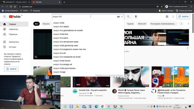Open Библиотека in the sidebar
194x109 pixels.
coord(14,42)
